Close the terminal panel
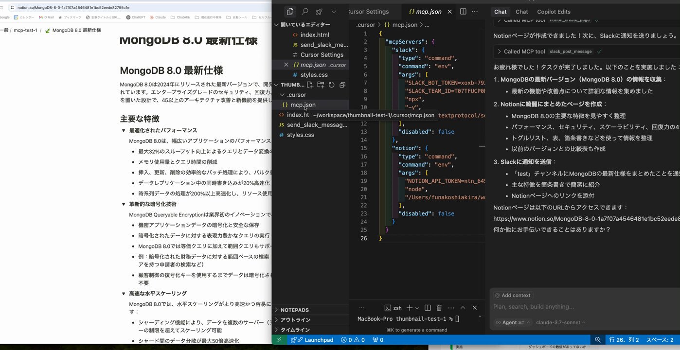This screenshot has height=350, width=680. tap(475, 308)
